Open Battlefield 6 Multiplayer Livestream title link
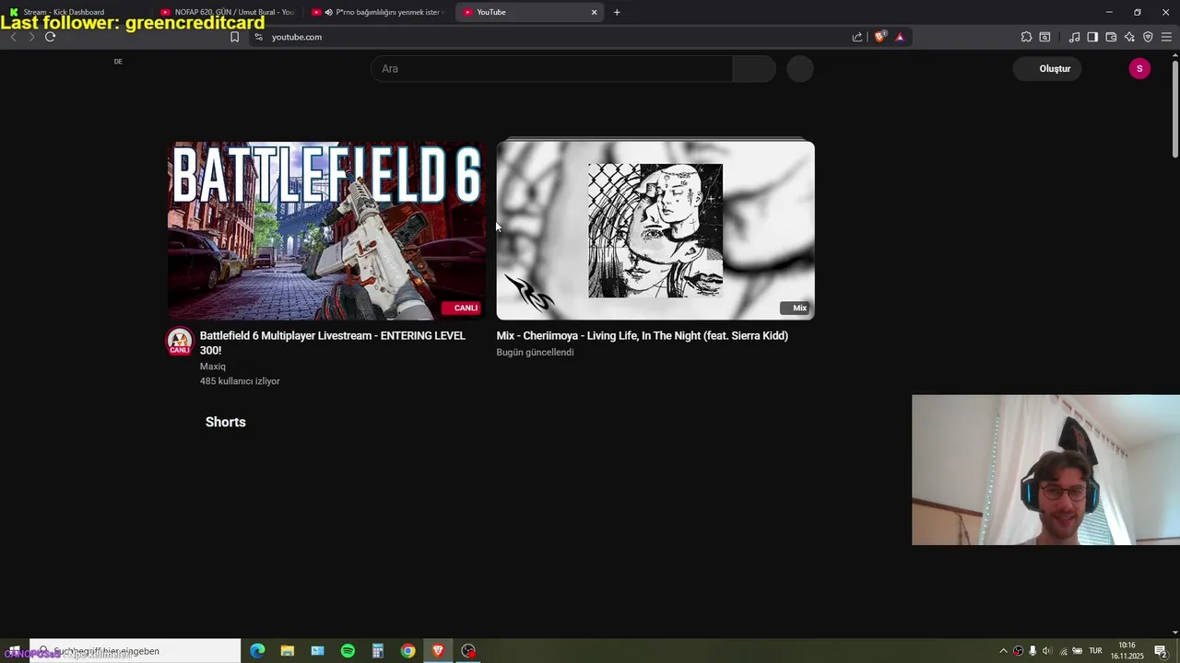Screen dimensions: 1180x663 (333, 343)
